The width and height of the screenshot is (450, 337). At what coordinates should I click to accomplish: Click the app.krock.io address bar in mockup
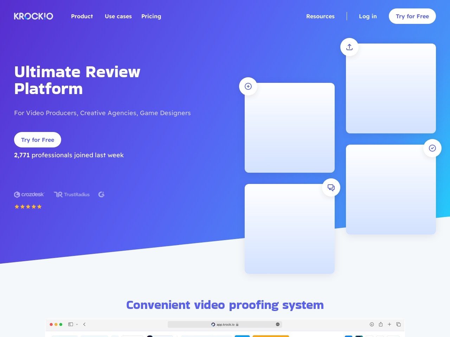pos(225,324)
